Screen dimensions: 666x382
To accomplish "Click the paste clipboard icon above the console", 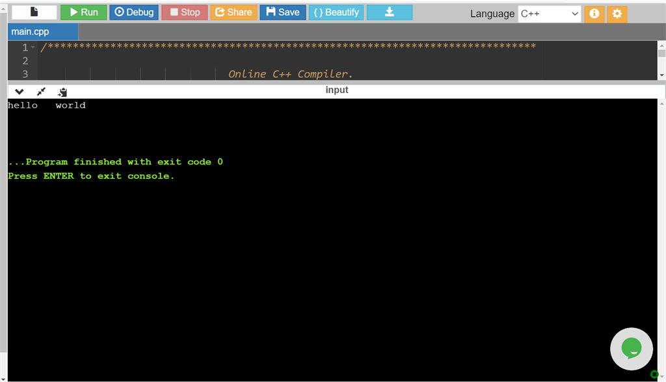I will click(x=62, y=91).
